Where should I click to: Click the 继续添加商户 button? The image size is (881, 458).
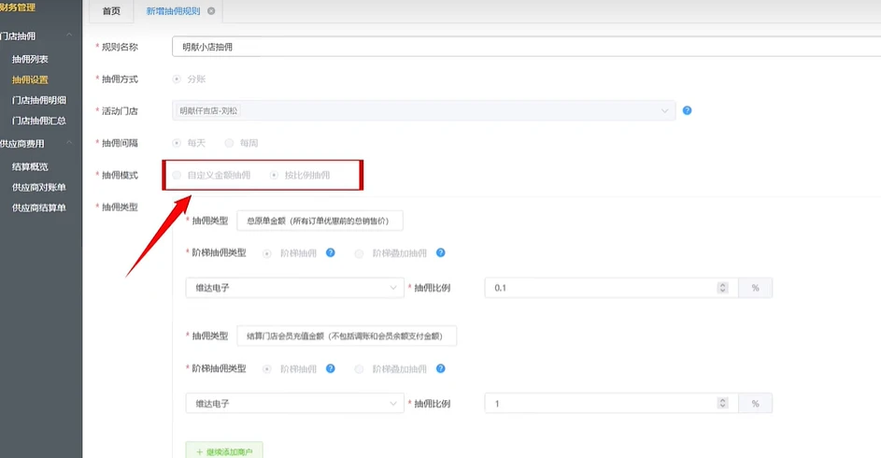[x=224, y=451]
